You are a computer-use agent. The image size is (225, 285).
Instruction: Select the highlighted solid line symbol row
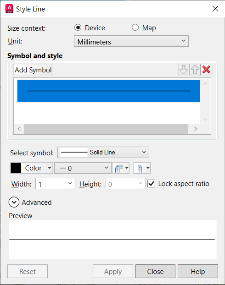pos(108,91)
